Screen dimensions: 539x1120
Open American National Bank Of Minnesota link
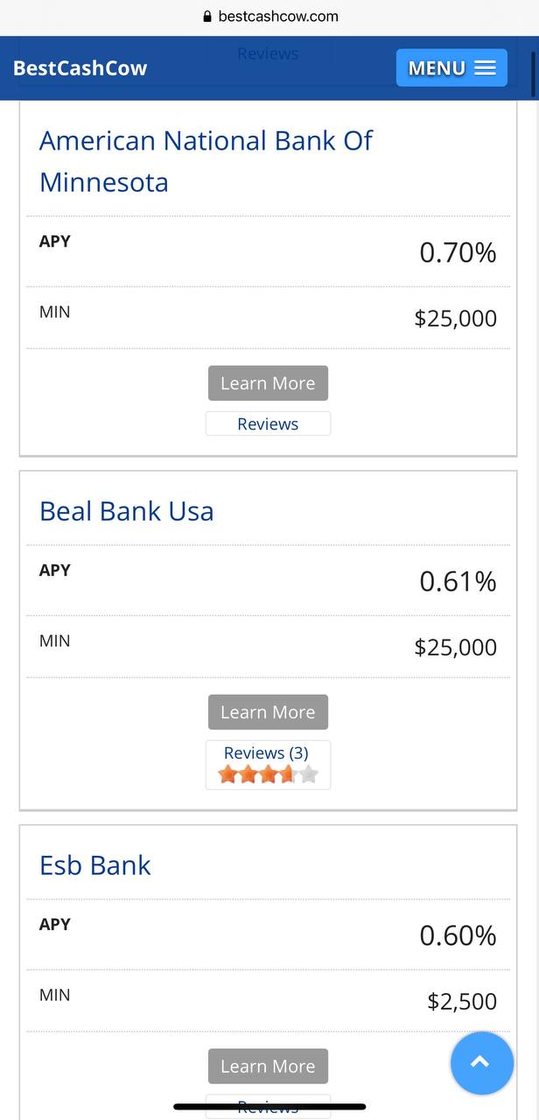(206, 161)
